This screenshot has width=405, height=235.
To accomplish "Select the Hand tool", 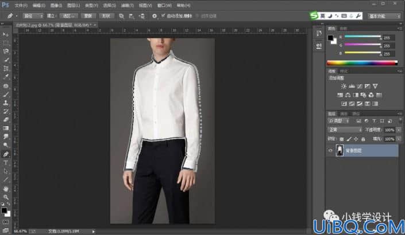I will point(6,189).
